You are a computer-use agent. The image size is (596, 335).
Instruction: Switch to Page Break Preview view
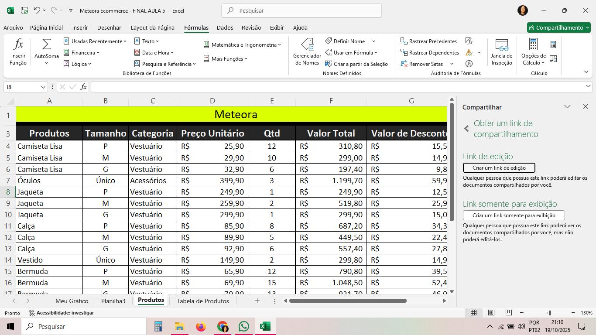tap(508, 313)
